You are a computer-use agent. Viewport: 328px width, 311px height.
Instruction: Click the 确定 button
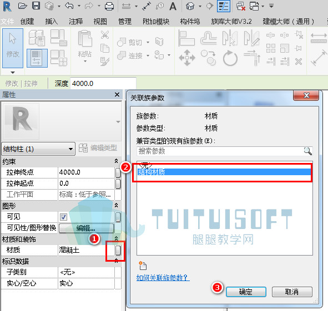246,292
